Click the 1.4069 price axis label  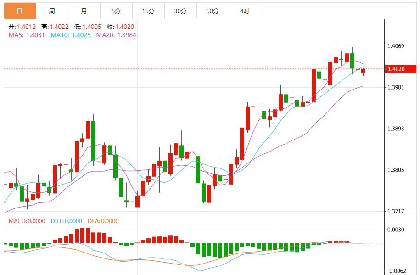(396, 46)
